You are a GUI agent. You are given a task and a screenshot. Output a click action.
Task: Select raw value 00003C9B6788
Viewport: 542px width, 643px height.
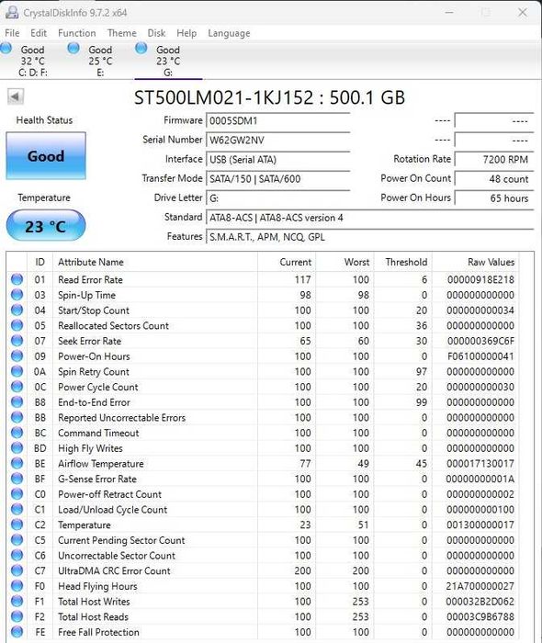click(x=480, y=616)
